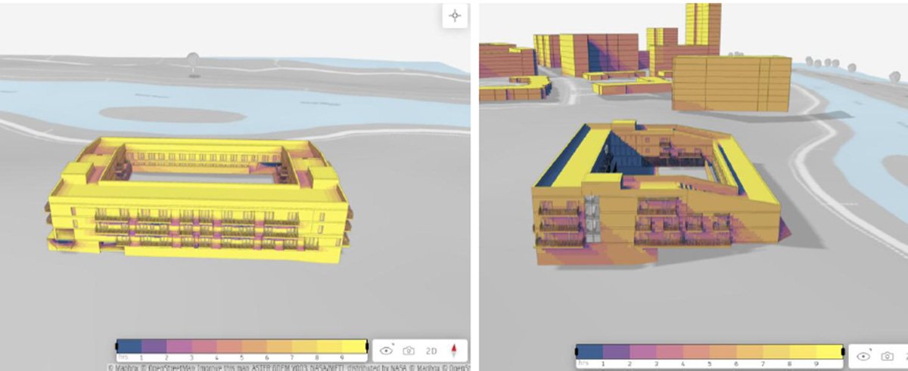Toggle the eye visibility icon in right view

[864, 355]
